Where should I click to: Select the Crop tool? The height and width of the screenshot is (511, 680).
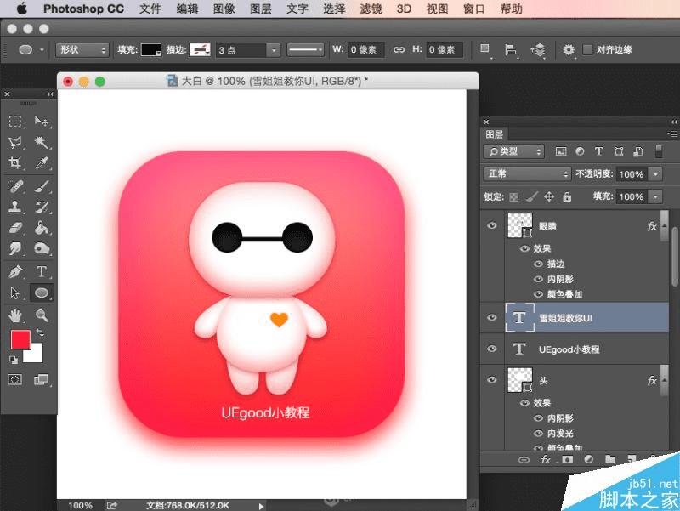[15, 163]
